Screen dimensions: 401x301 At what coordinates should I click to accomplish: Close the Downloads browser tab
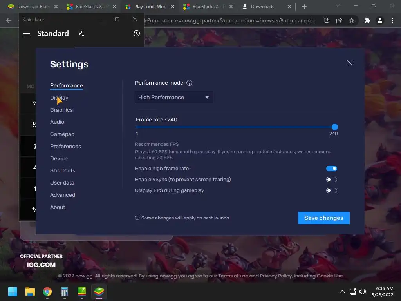tap(289, 7)
